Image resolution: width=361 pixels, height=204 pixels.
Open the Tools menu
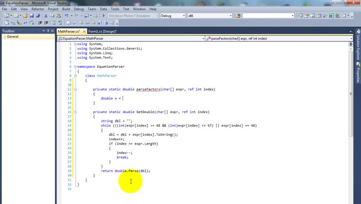pos(115,9)
